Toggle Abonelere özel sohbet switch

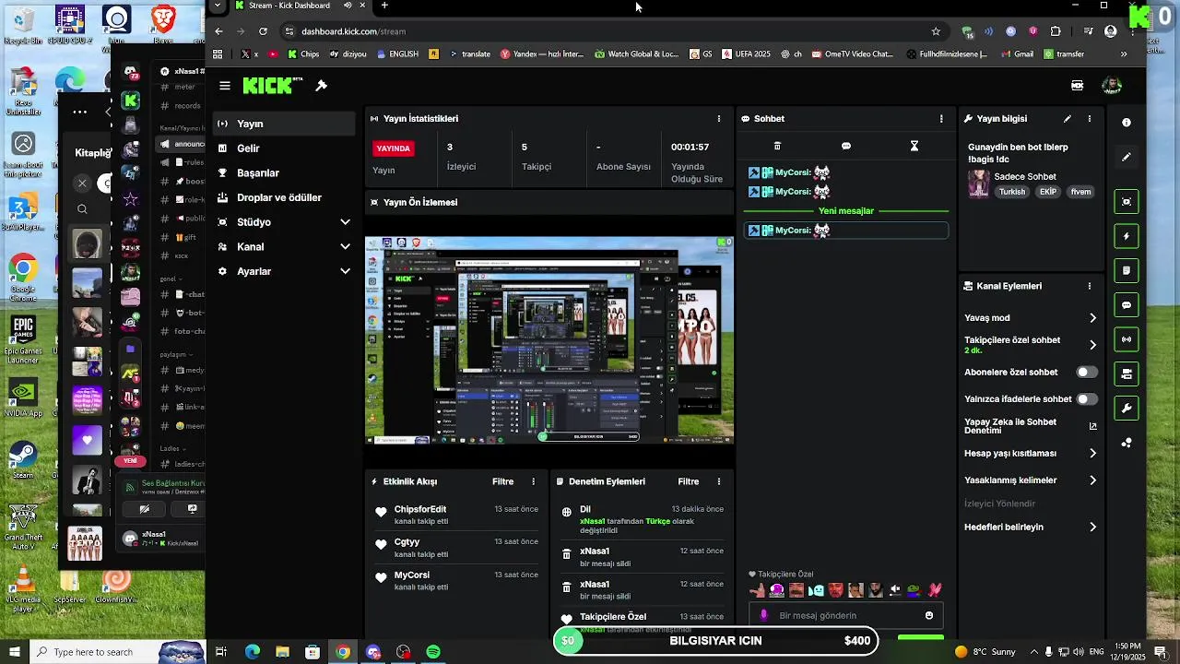click(1087, 373)
